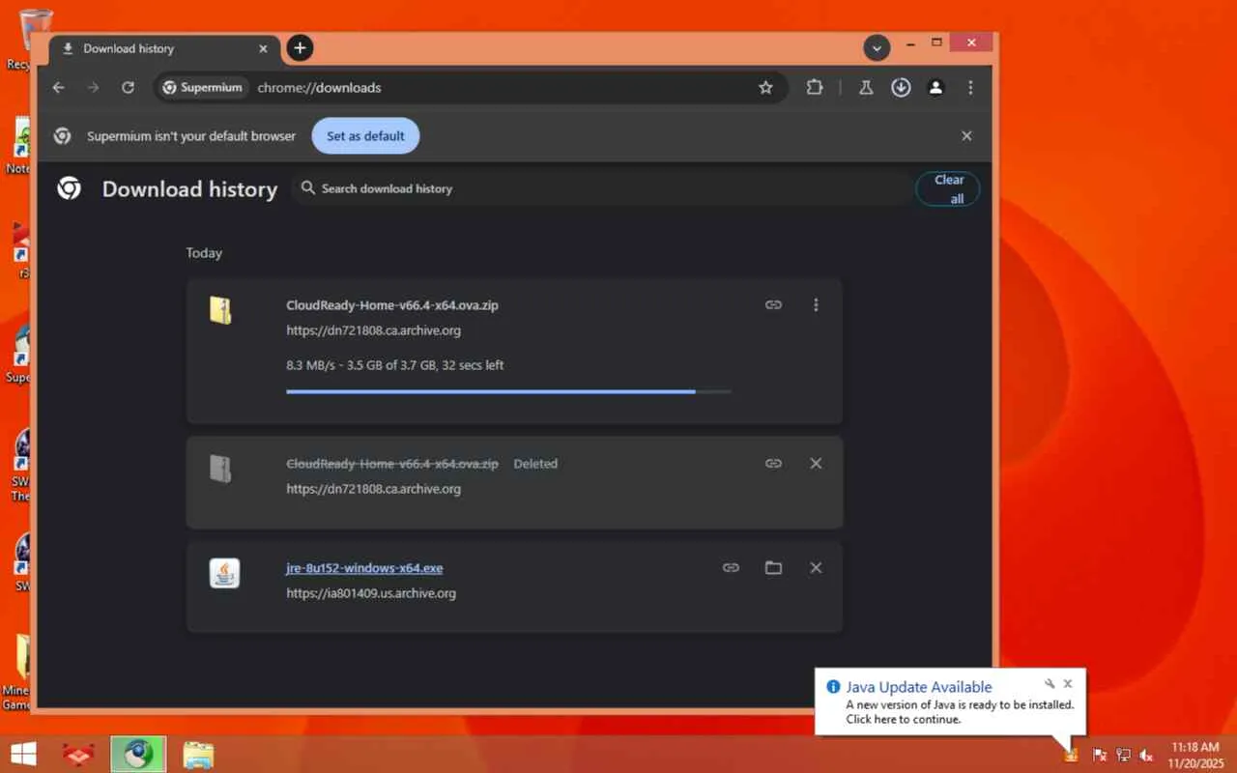
Task: Reload the downloads page
Action: click(x=128, y=88)
